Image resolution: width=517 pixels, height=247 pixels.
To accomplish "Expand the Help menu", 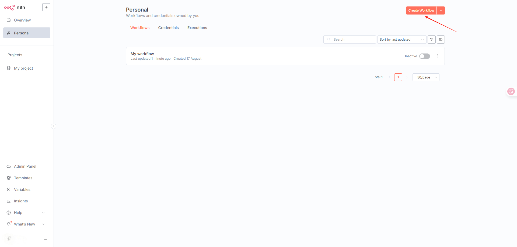I will click(x=27, y=213).
